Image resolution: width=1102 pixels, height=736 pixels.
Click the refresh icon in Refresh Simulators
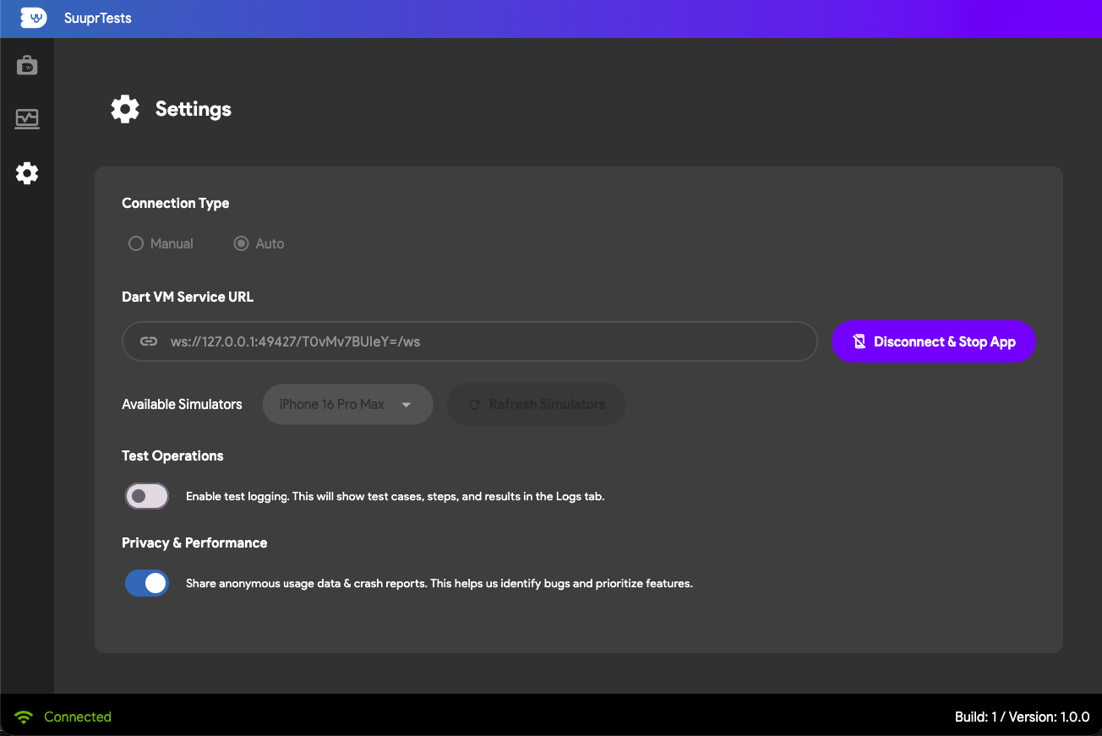tap(475, 405)
